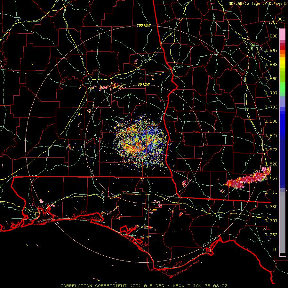Click the lavender color bar segment near 0.733
Image resolution: width=288 pixels, height=288 pixels.
pos(283,101)
